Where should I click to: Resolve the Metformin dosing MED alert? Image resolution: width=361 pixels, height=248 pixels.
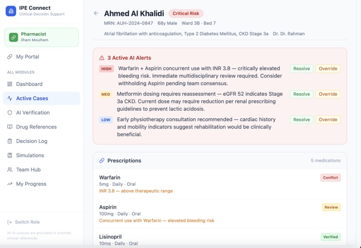[x=301, y=94]
